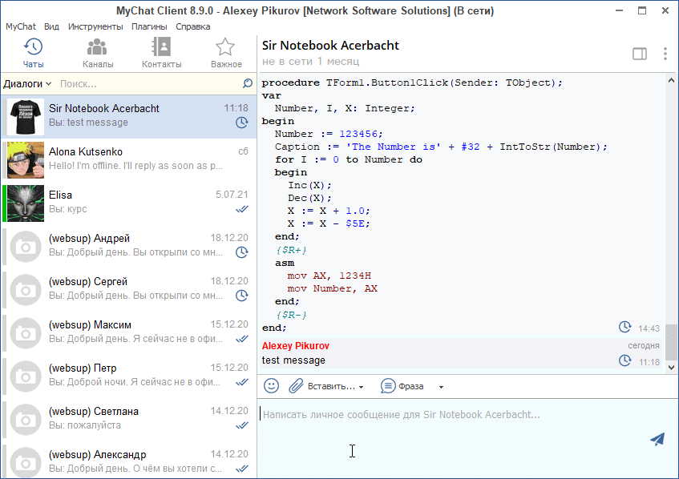
Task: Click the search magnifier icon in dialogs
Action: coord(248,83)
